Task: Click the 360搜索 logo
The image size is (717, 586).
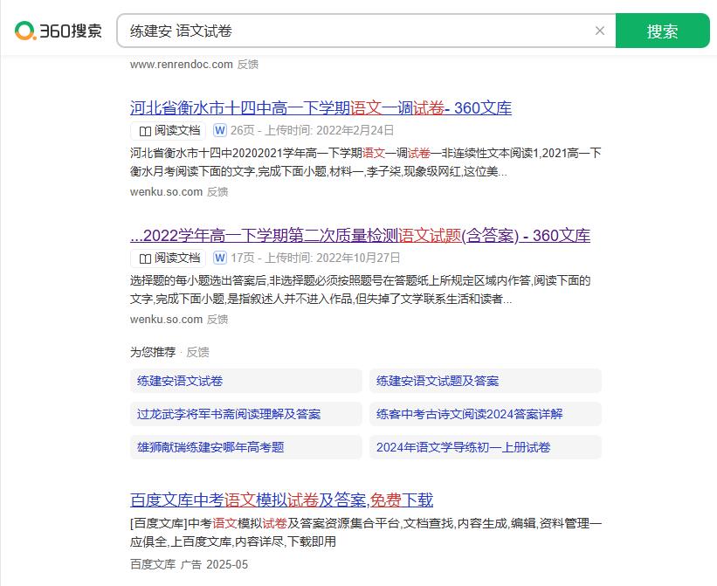Action: tap(58, 31)
